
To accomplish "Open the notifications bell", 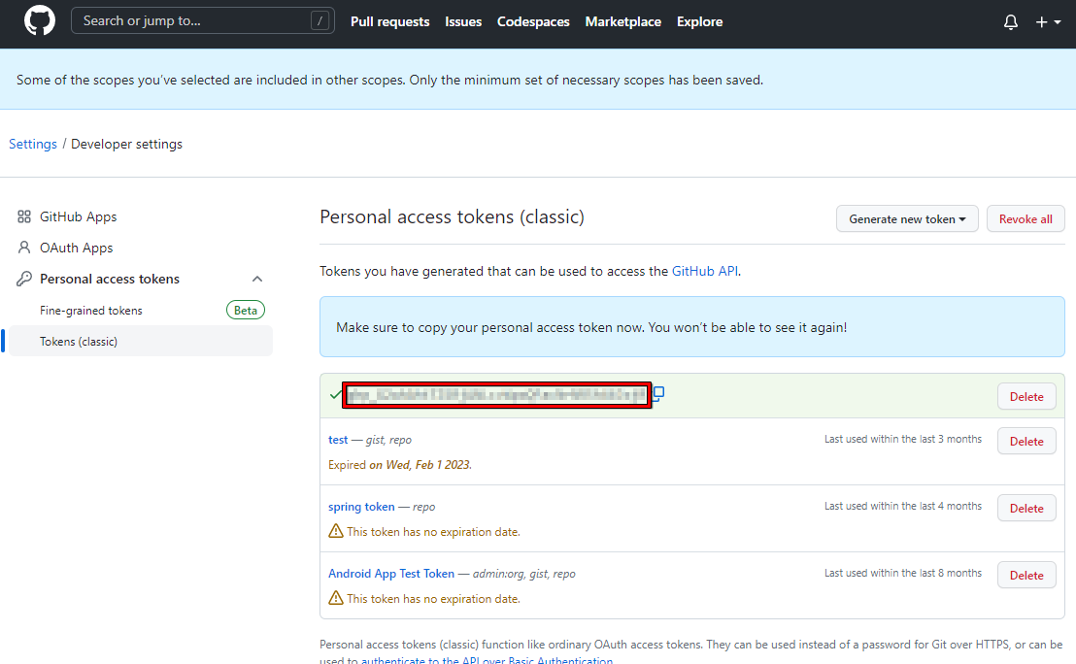I will 1010,22.
